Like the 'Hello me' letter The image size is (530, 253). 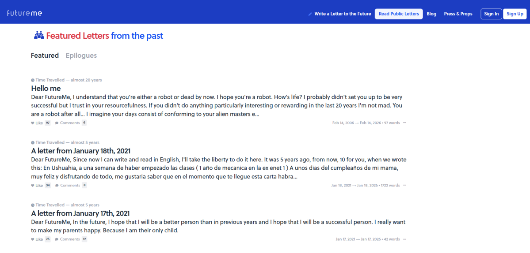tap(37, 123)
